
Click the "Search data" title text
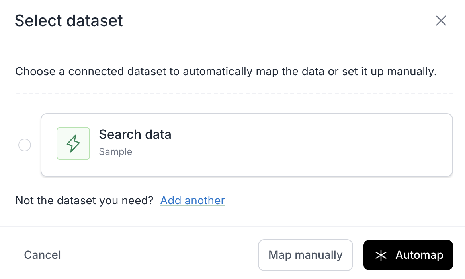click(135, 134)
